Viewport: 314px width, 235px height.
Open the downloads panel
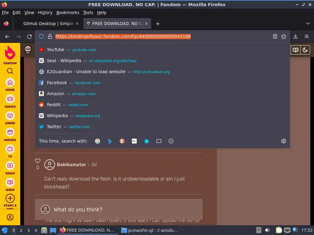(295, 37)
